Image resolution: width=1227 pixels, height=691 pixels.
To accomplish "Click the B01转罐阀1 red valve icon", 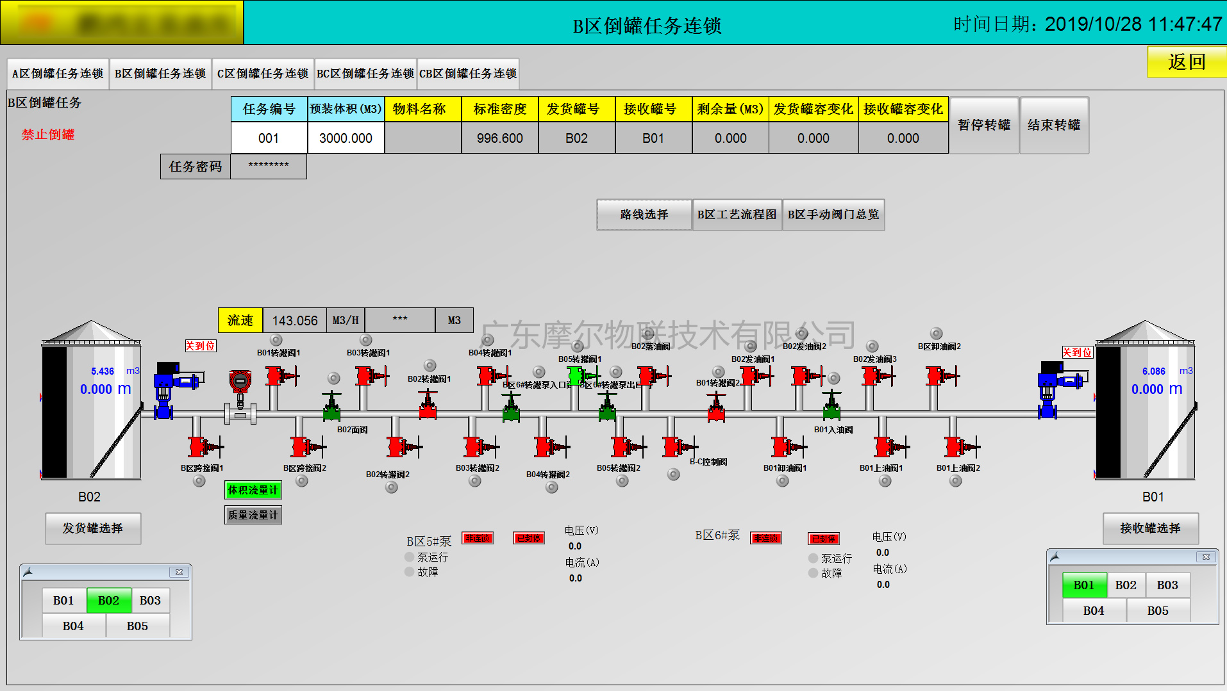I will click(278, 375).
